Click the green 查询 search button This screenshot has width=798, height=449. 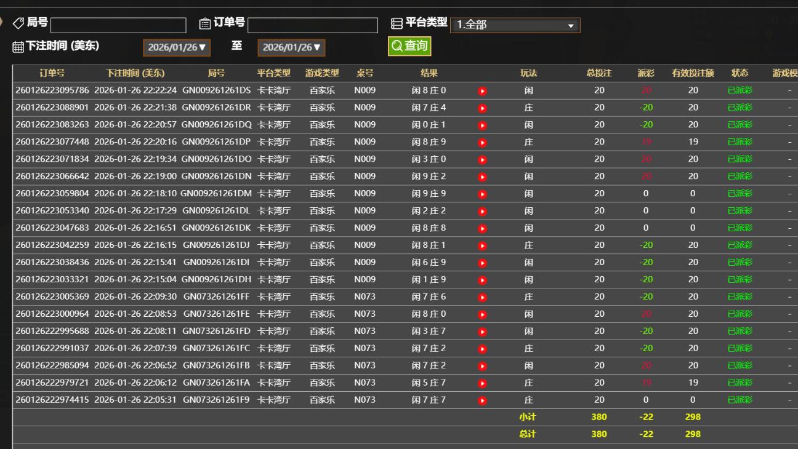click(x=409, y=46)
